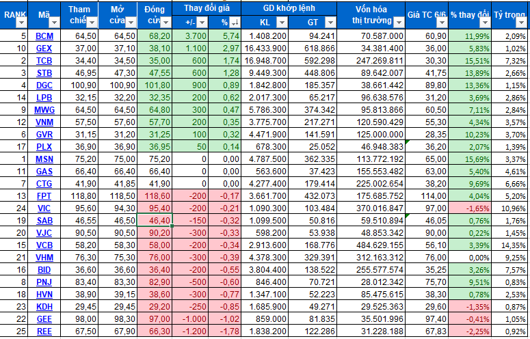
Task: Select the 15,69% change cell for MSN
Action: (470, 159)
